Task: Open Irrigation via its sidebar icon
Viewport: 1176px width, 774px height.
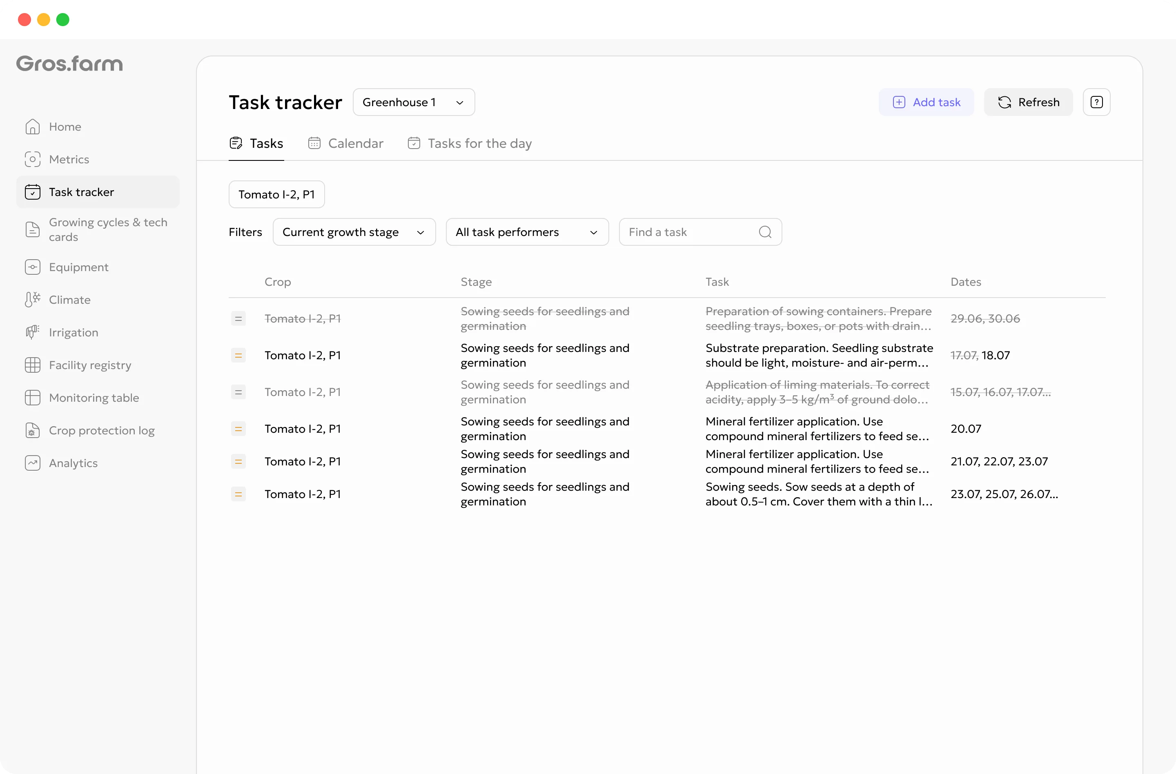Action: 33,332
